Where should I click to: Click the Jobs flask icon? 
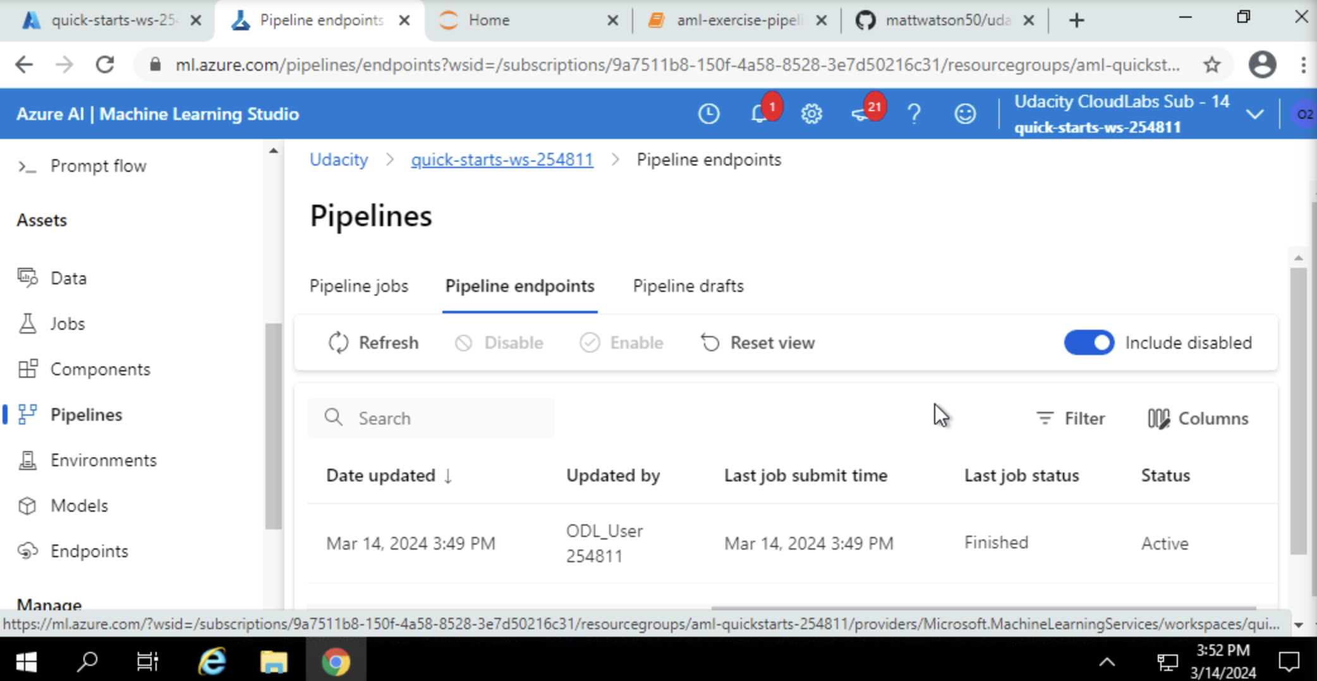point(28,323)
